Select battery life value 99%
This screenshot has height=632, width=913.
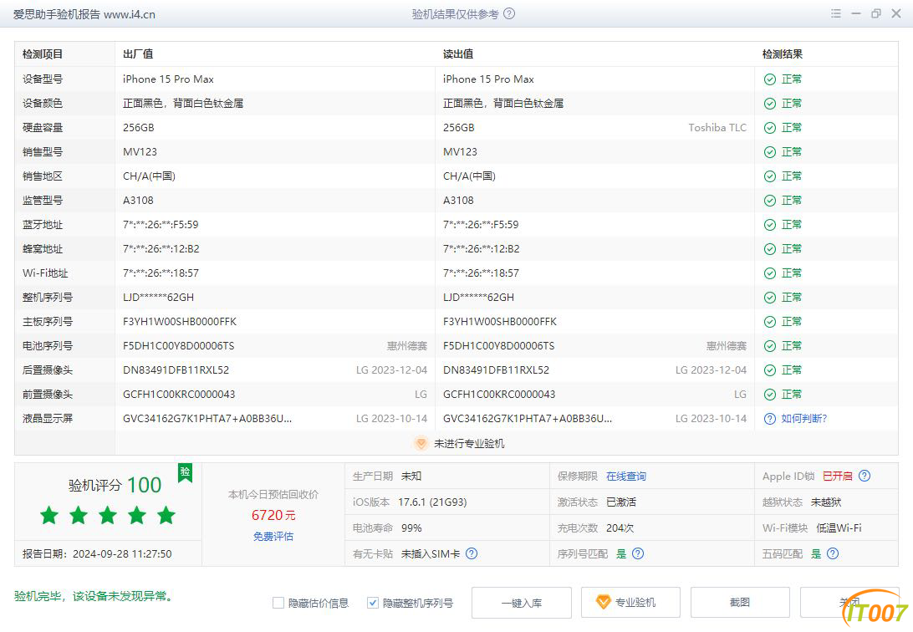tap(411, 528)
